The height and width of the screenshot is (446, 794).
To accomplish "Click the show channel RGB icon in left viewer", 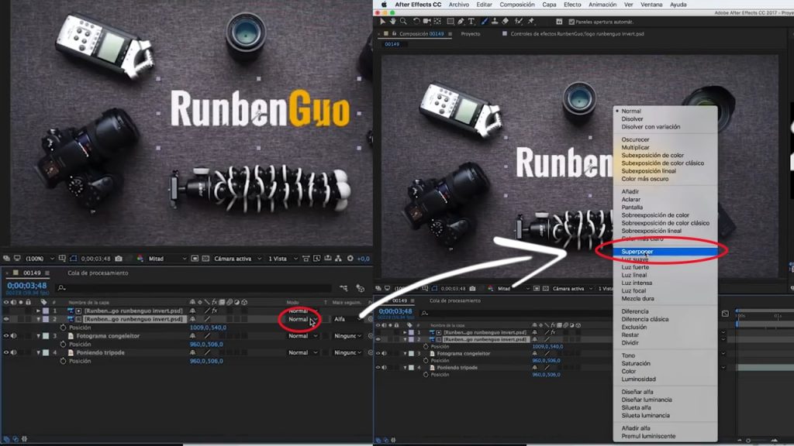I will pyautogui.click(x=140, y=259).
